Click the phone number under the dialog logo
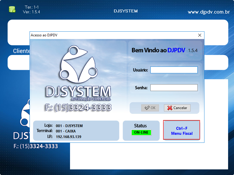Viewport: 234px width, 175px height. (78, 107)
